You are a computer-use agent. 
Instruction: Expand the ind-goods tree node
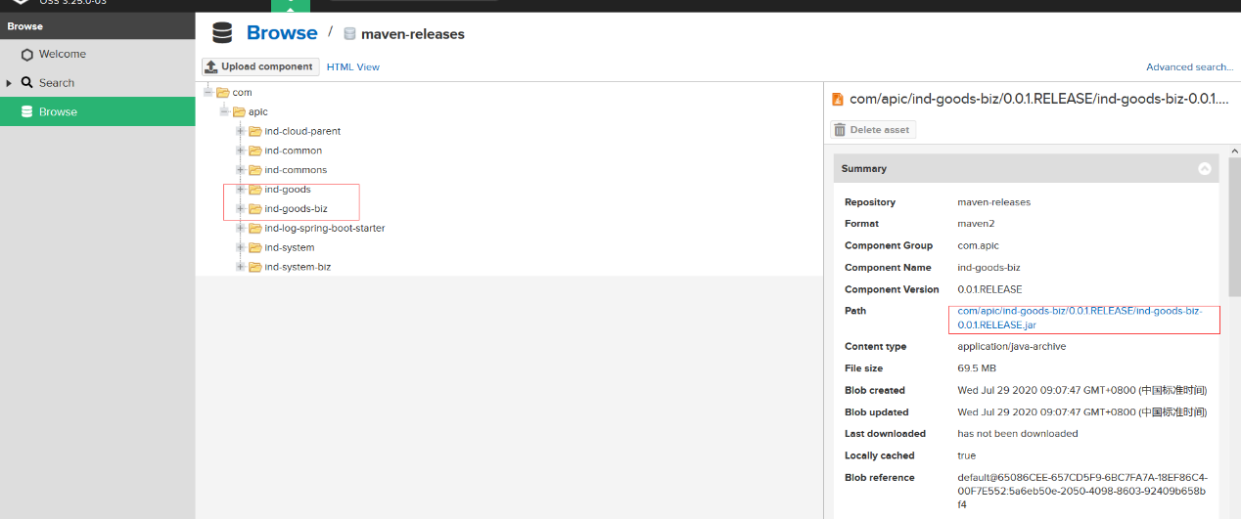click(240, 190)
